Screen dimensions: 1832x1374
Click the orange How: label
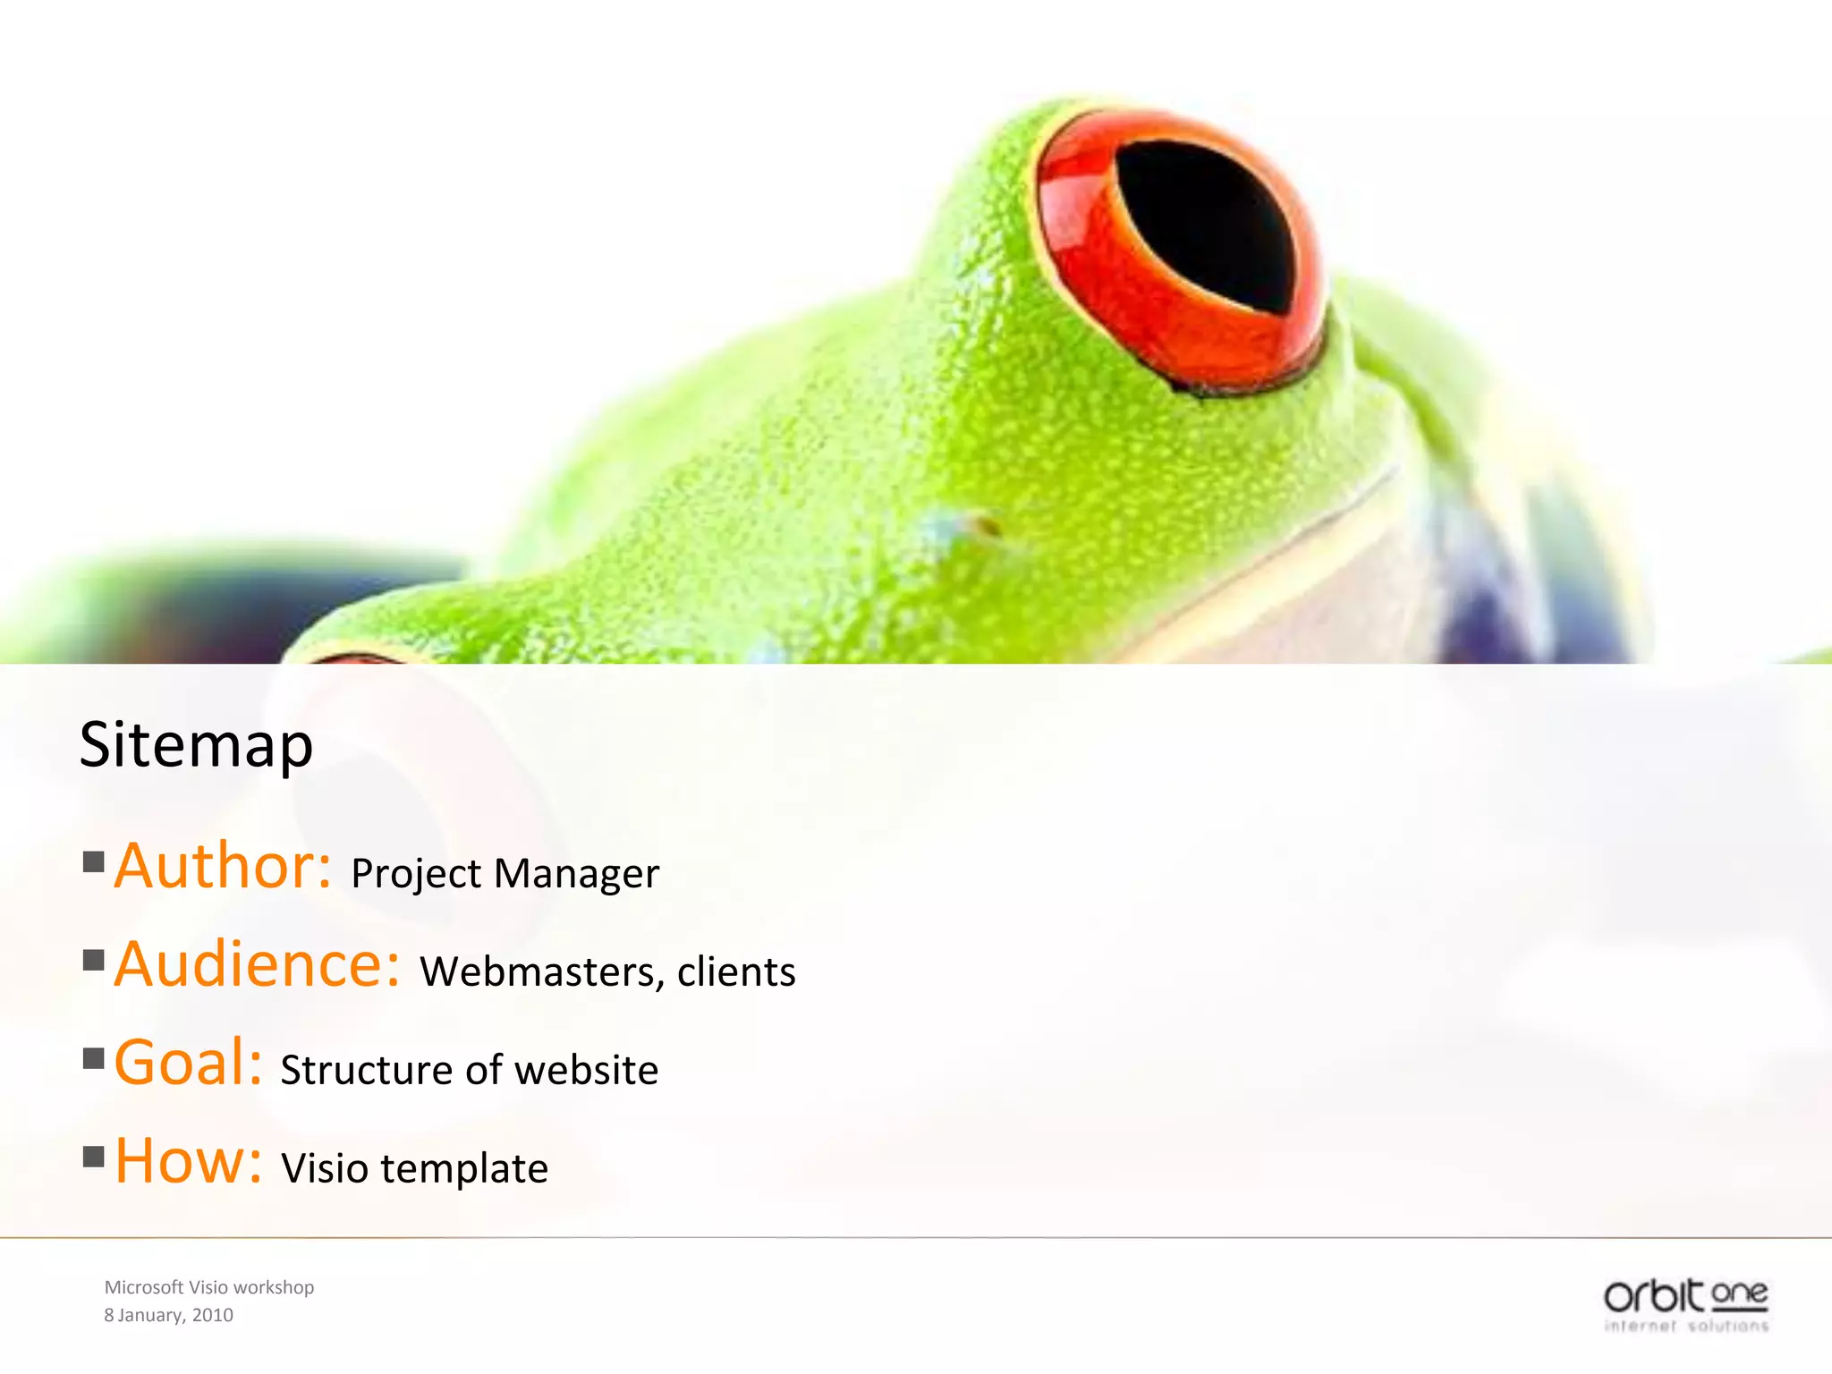coord(189,1161)
